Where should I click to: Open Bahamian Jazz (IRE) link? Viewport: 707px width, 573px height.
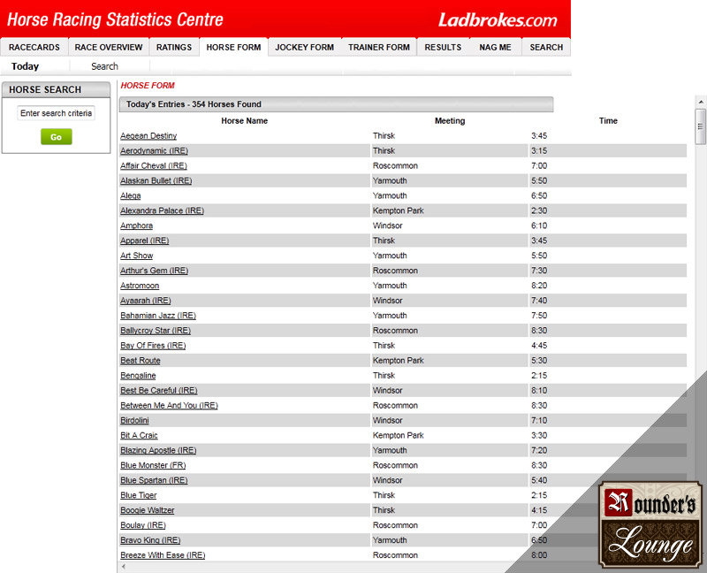(x=158, y=316)
